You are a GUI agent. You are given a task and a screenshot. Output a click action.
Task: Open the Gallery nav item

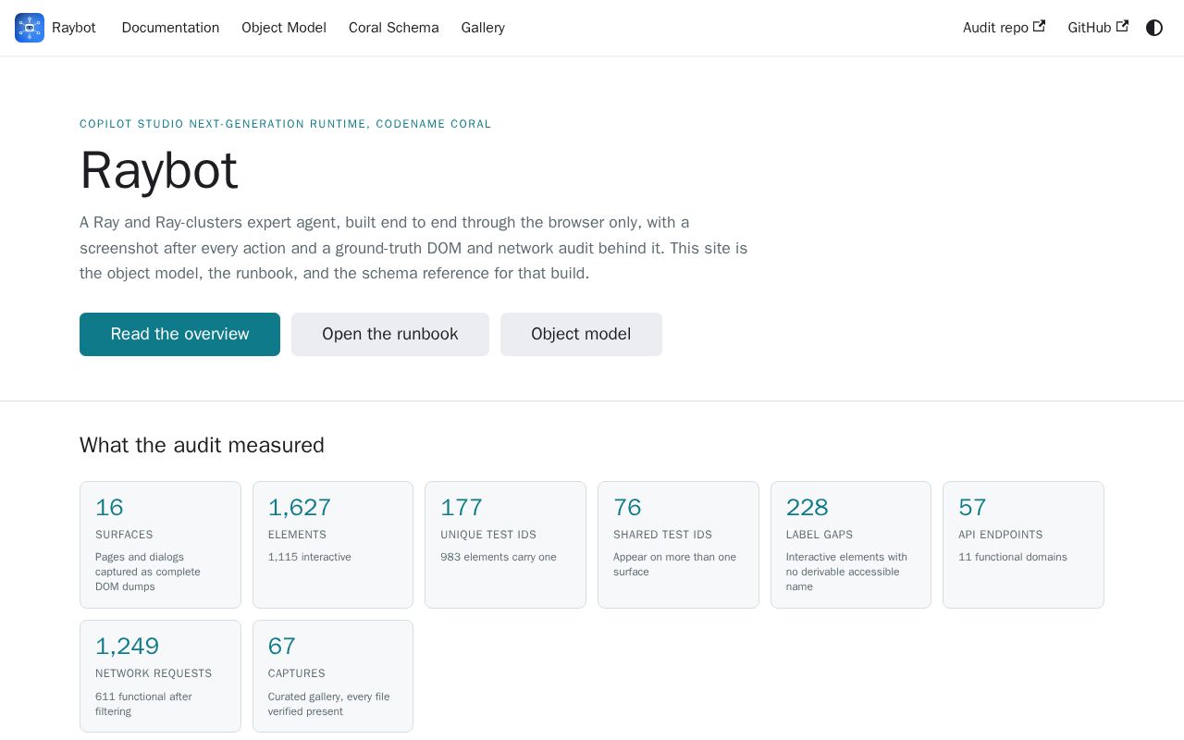point(483,28)
